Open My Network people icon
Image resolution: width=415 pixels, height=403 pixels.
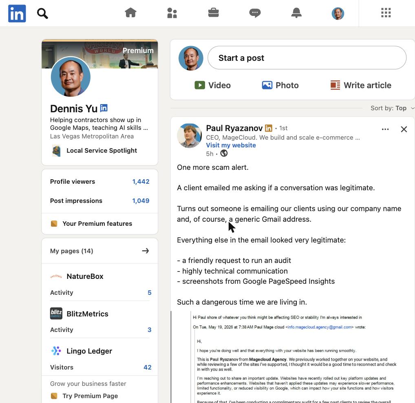tap(172, 13)
